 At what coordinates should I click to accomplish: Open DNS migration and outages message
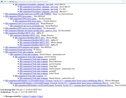[x=22, y=47]
